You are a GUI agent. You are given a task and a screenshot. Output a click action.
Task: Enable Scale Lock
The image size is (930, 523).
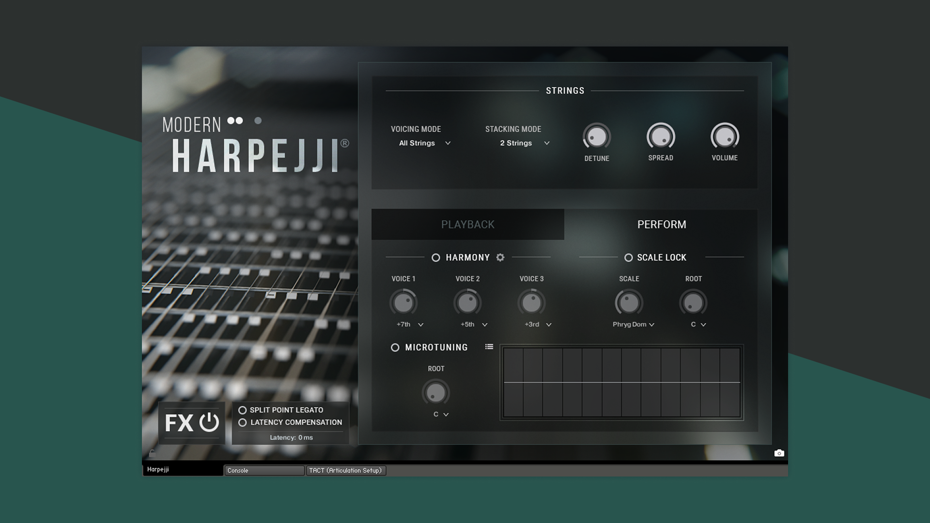628,258
